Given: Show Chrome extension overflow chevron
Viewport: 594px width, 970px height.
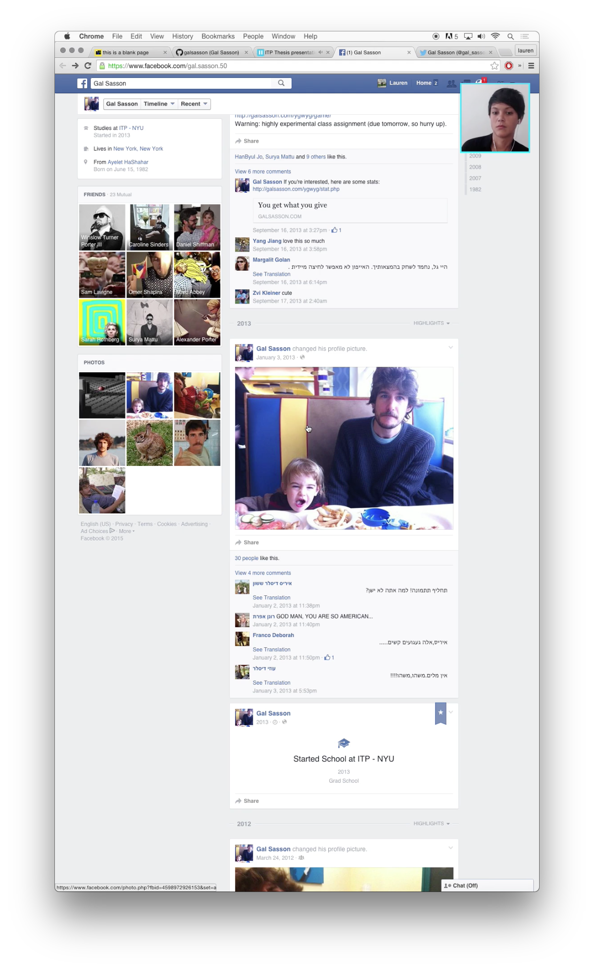Looking at the screenshot, I should [520, 66].
